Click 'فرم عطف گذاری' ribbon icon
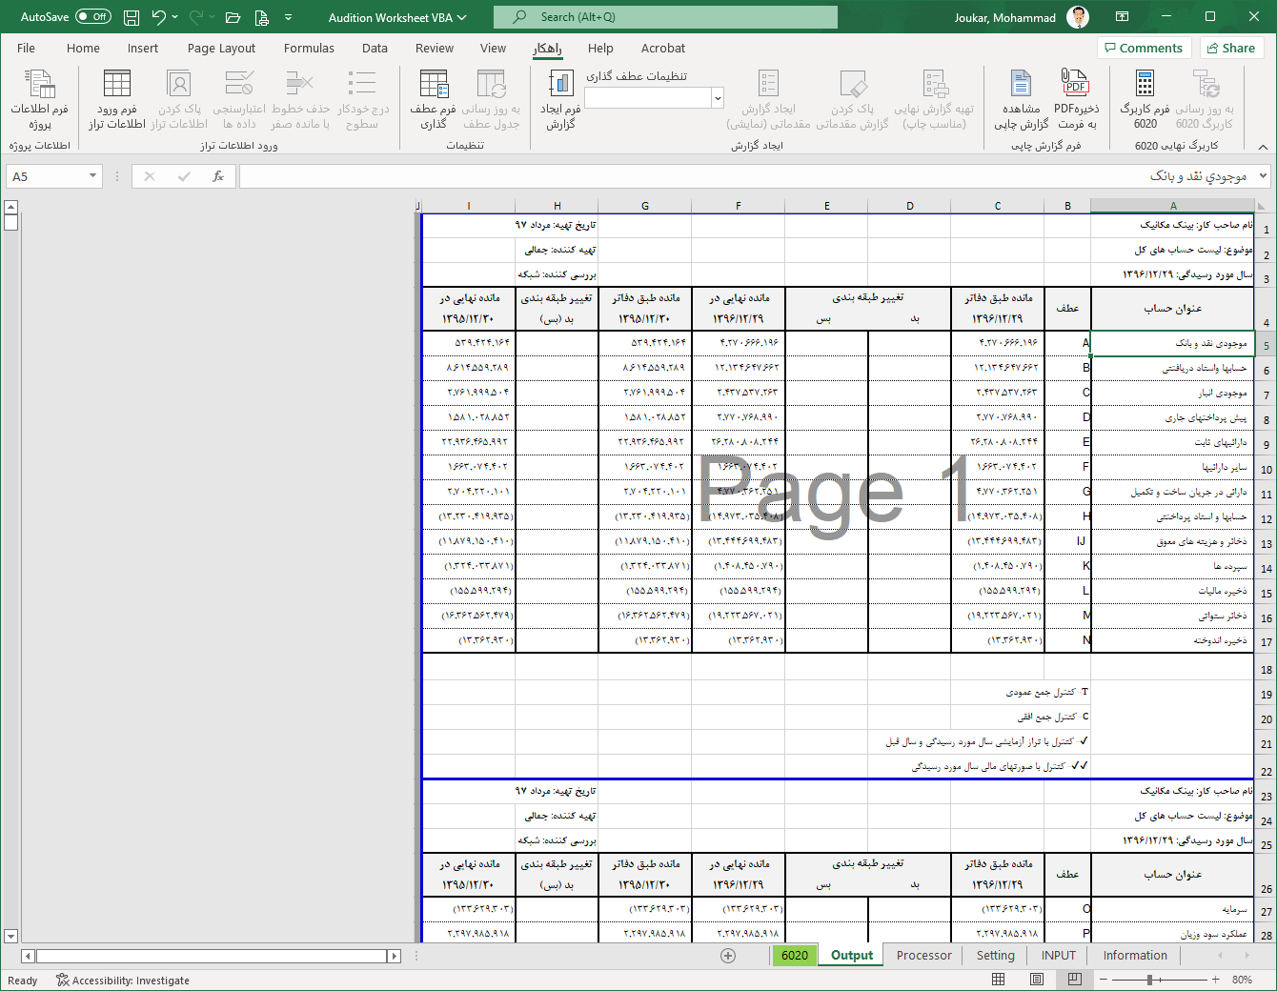The height and width of the screenshot is (991, 1277). (x=434, y=99)
